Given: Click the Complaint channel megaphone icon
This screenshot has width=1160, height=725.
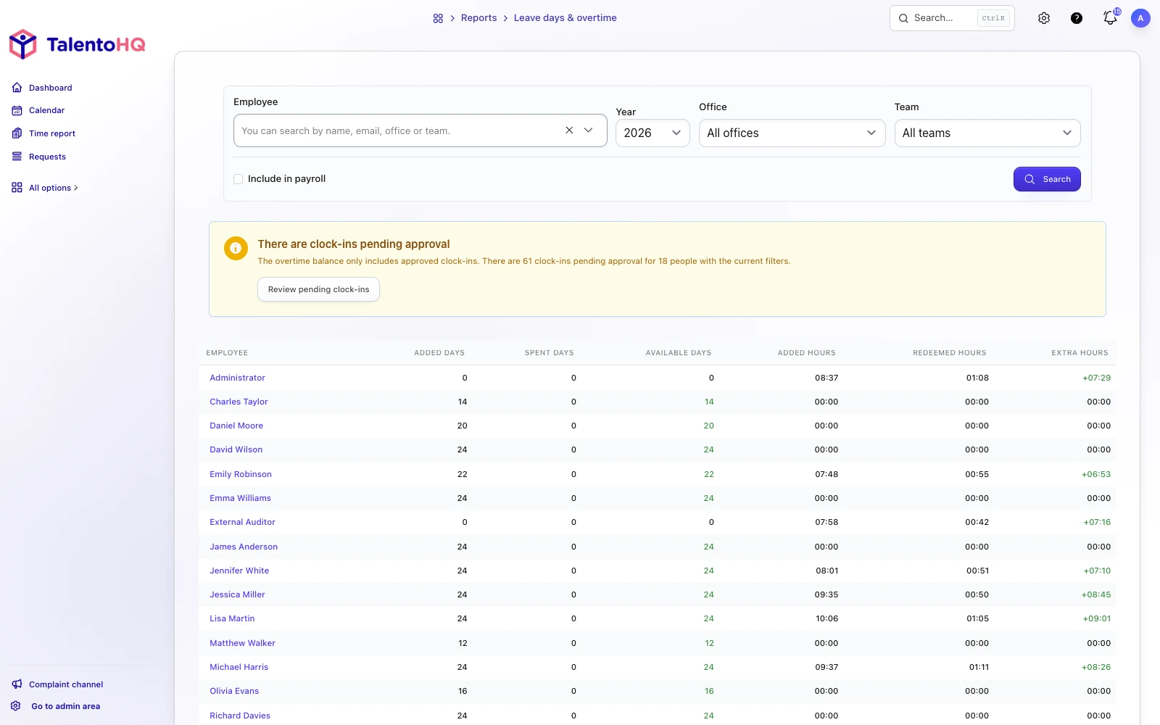Looking at the screenshot, I should 17,684.
